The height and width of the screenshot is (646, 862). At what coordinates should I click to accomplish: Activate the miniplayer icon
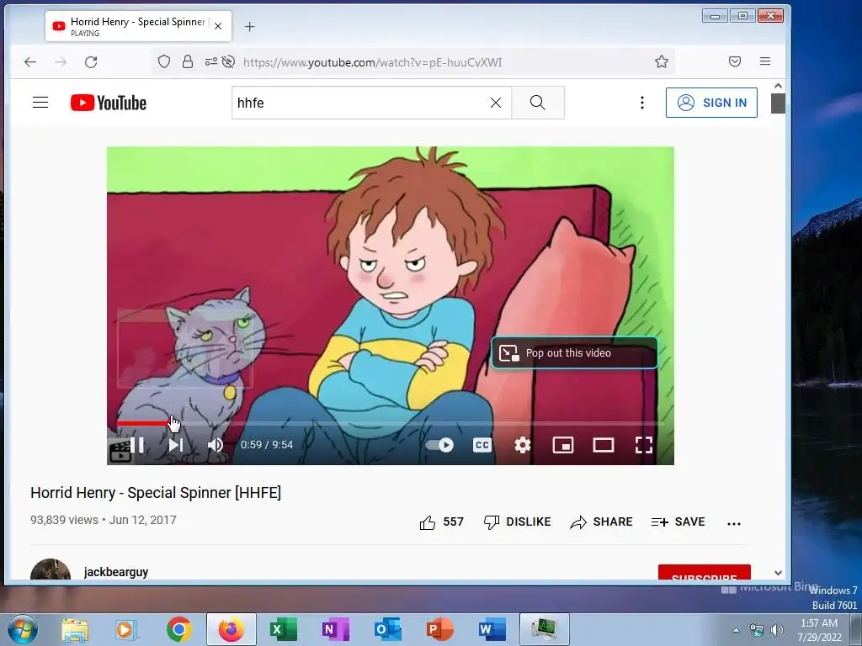pos(563,445)
